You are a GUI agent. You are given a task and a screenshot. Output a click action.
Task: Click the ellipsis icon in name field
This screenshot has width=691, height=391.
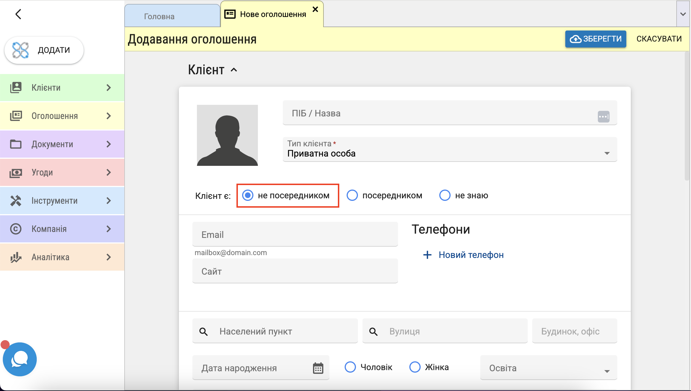pos(603,116)
